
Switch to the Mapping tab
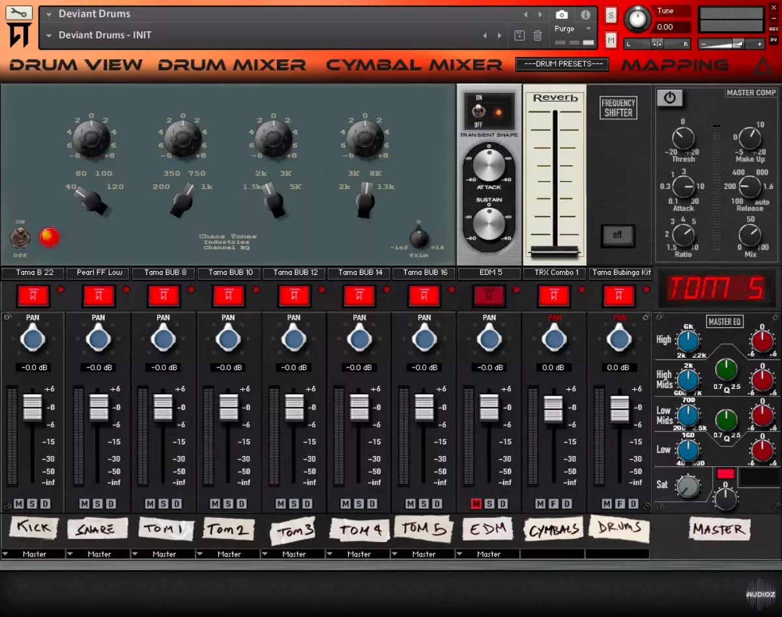coord(674,65)
